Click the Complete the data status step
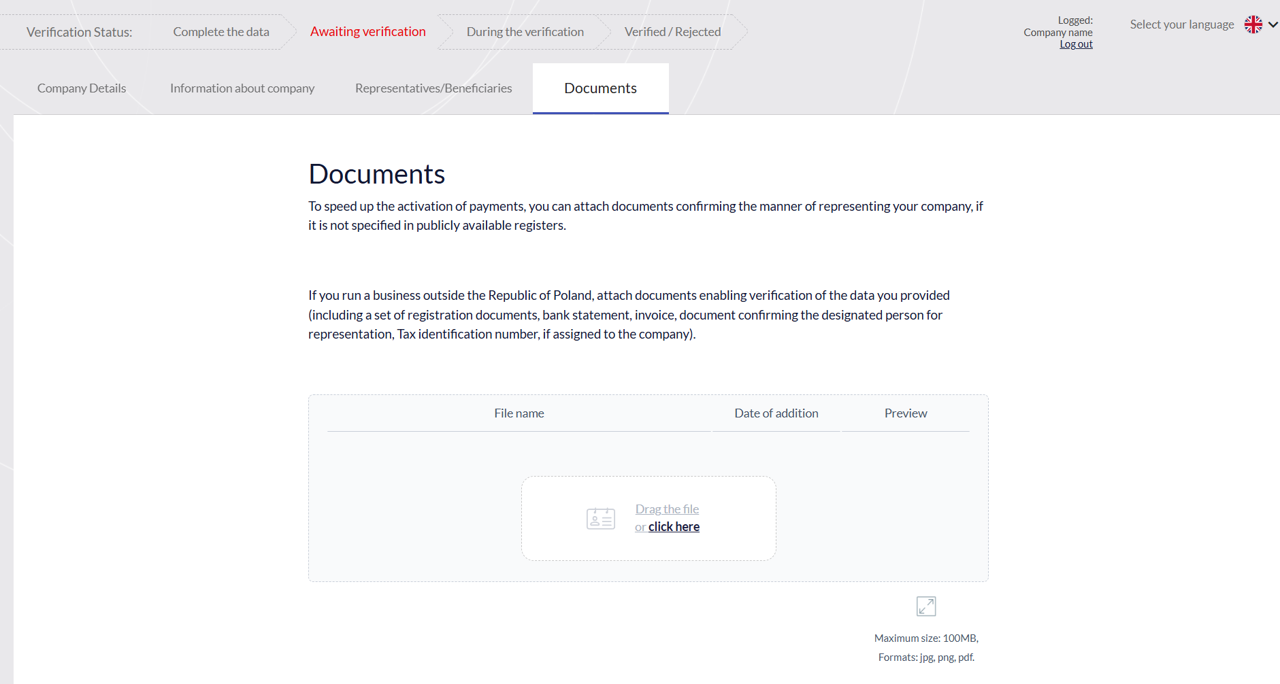This screenshot has width=1280, height=684. [x=221, y=32]
